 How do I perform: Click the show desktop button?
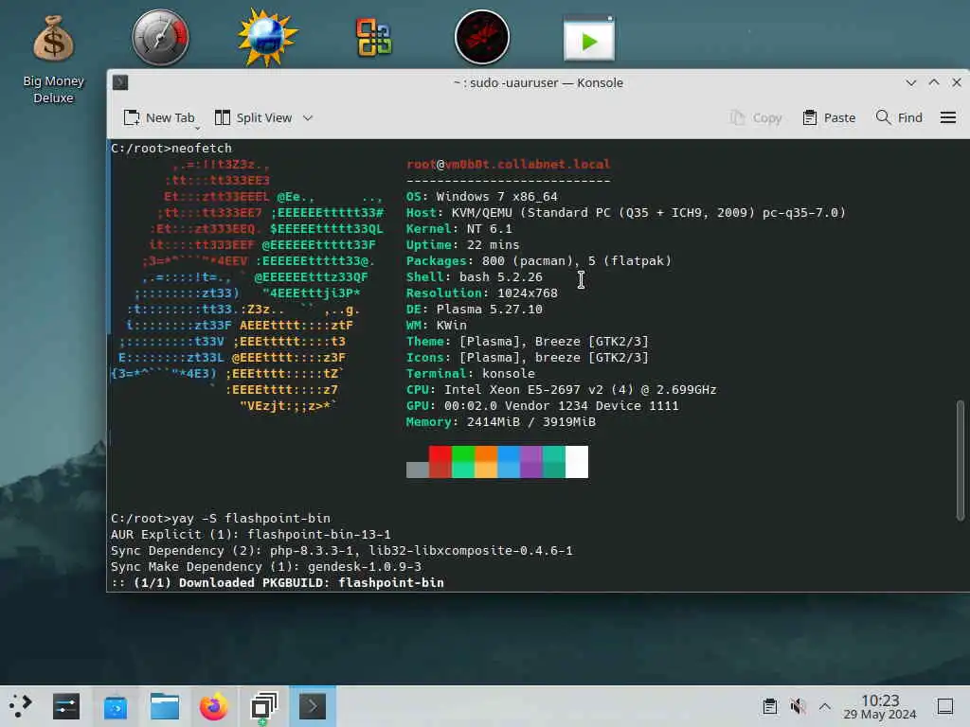pos(944,706)
